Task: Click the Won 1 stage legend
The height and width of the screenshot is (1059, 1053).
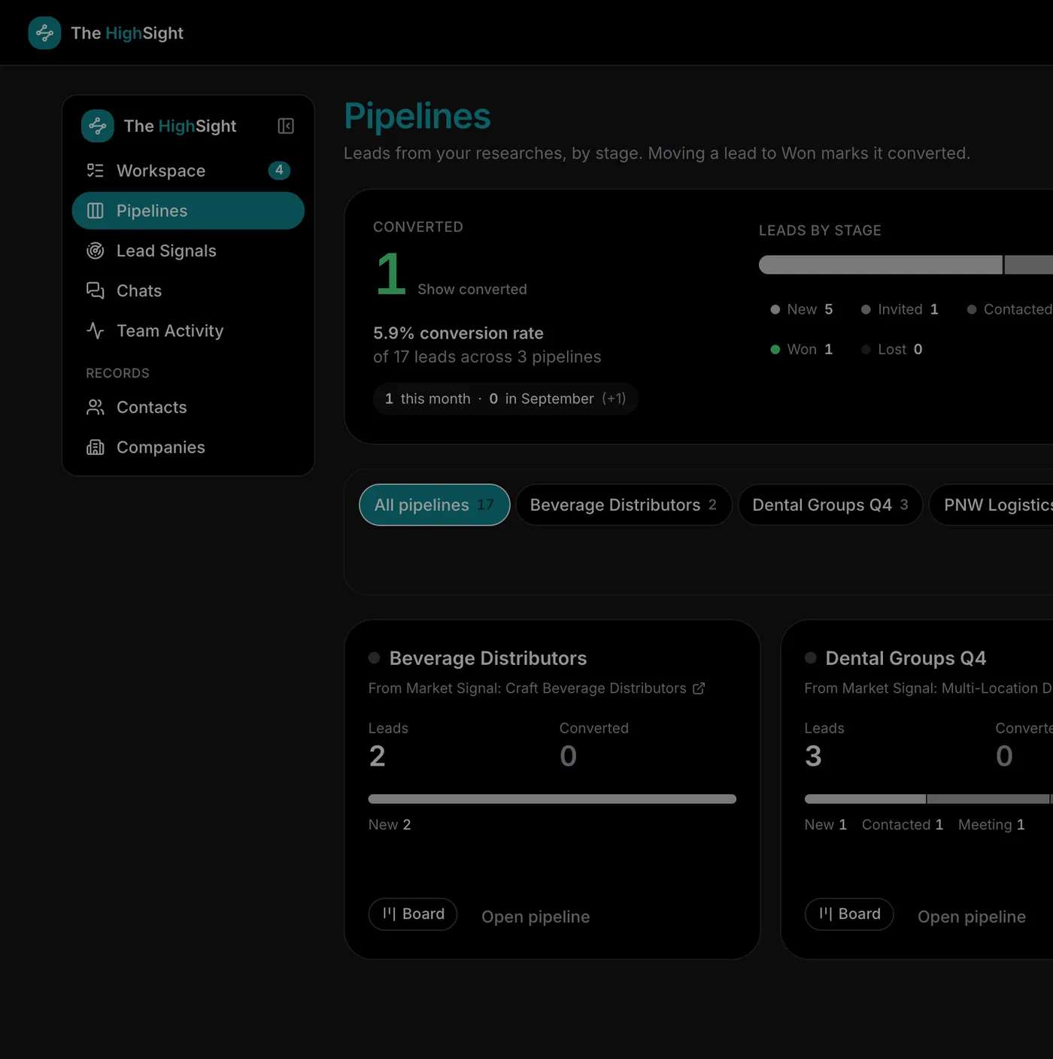Action: pos(802,349)
